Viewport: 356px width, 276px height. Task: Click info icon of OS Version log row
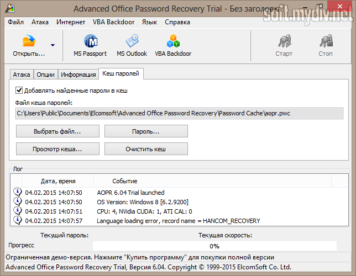tap(18, 201)
